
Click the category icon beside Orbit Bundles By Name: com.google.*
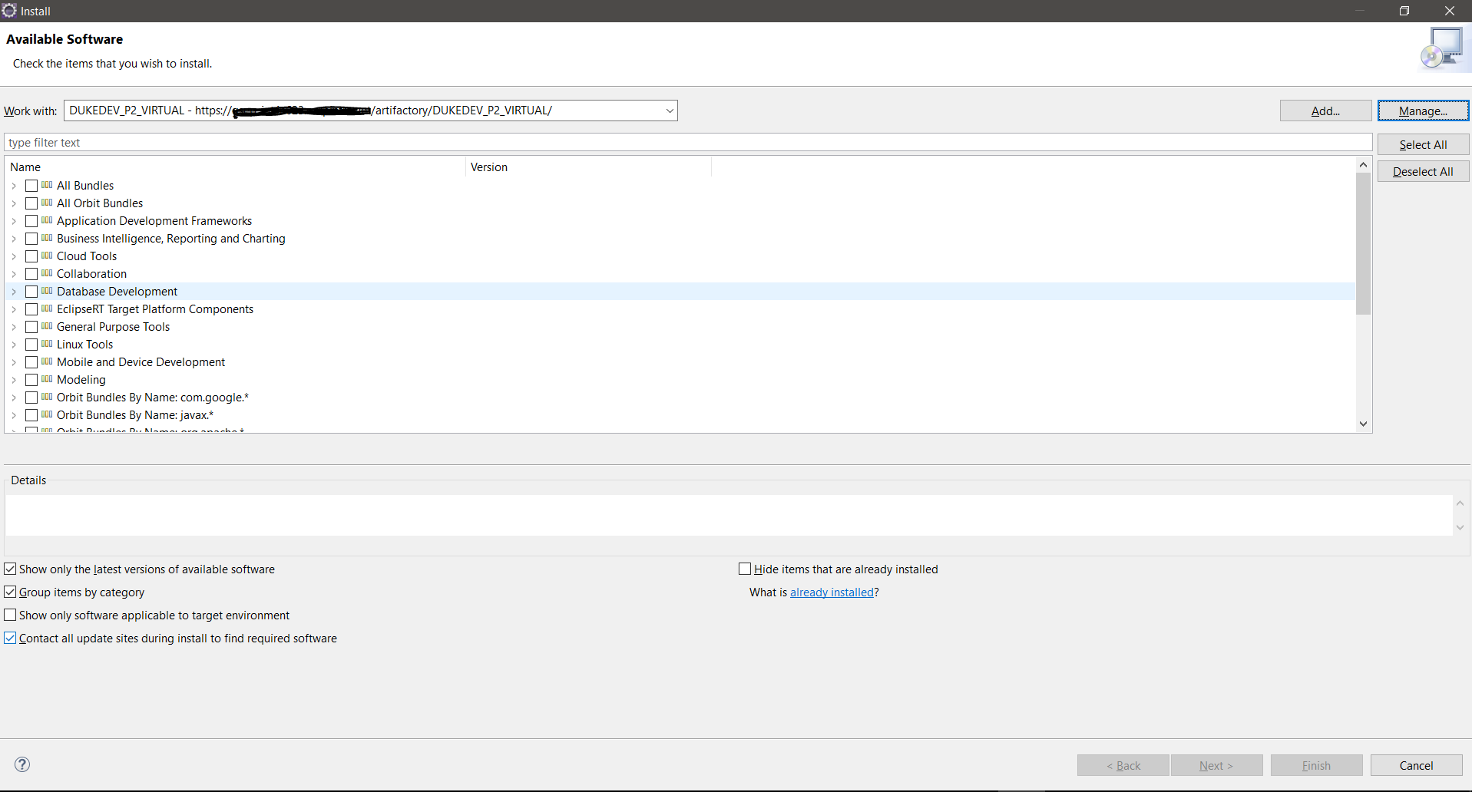tap(47, 397)
